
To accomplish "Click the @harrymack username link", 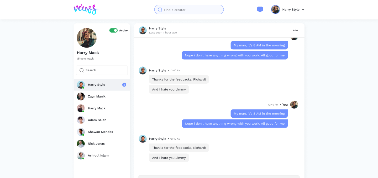I will pyautogui.click(x=85, y=59).
